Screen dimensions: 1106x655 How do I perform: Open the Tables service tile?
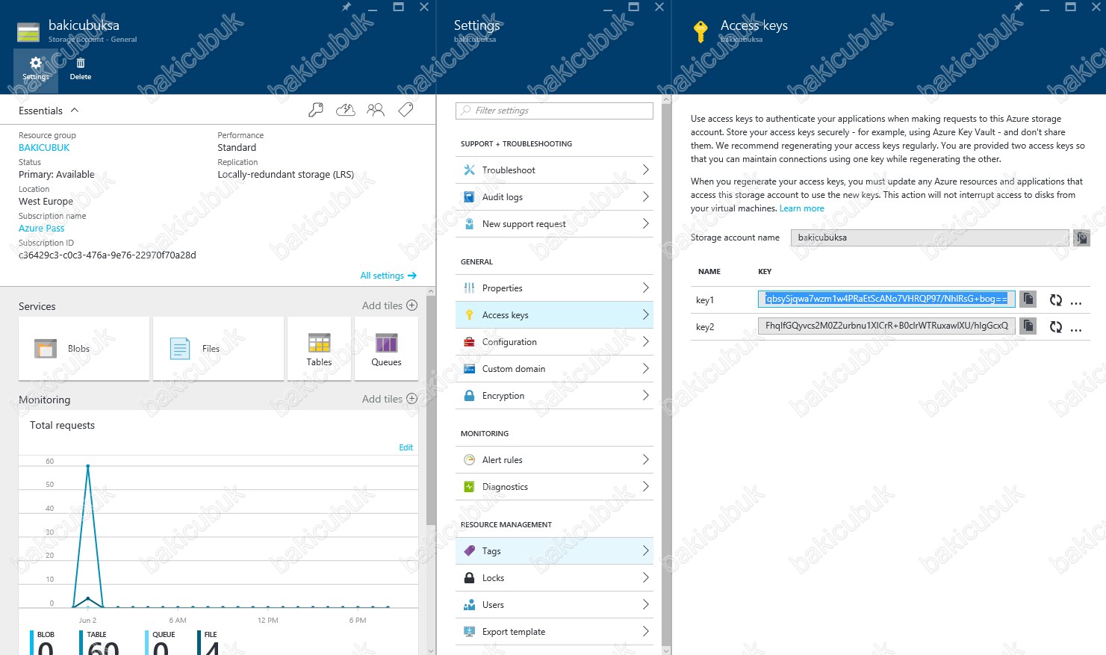pos(319,349)
